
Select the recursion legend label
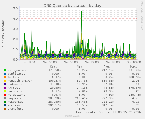pyautogui.click(x=15, y=91)
